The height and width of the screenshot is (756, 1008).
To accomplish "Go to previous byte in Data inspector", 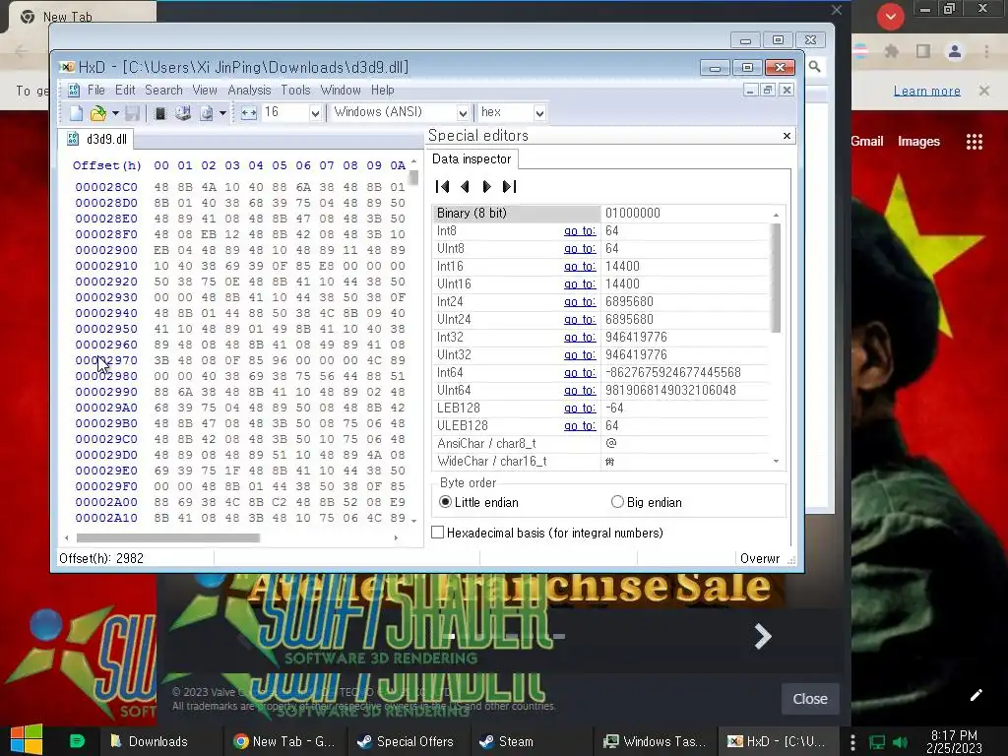I will coord(465,186).
